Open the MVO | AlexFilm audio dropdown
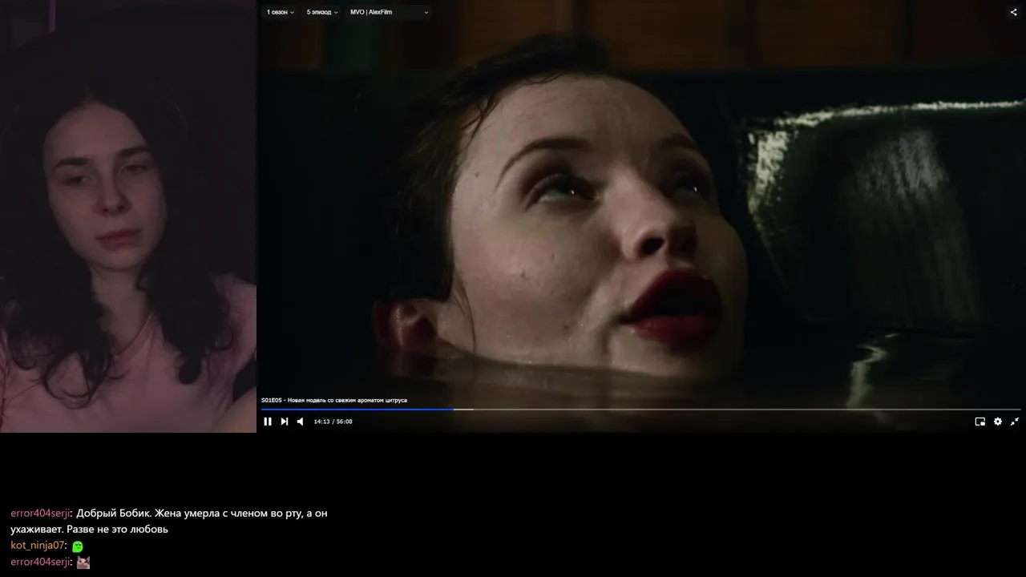1026x577 pixels. [x=390, y=12]
